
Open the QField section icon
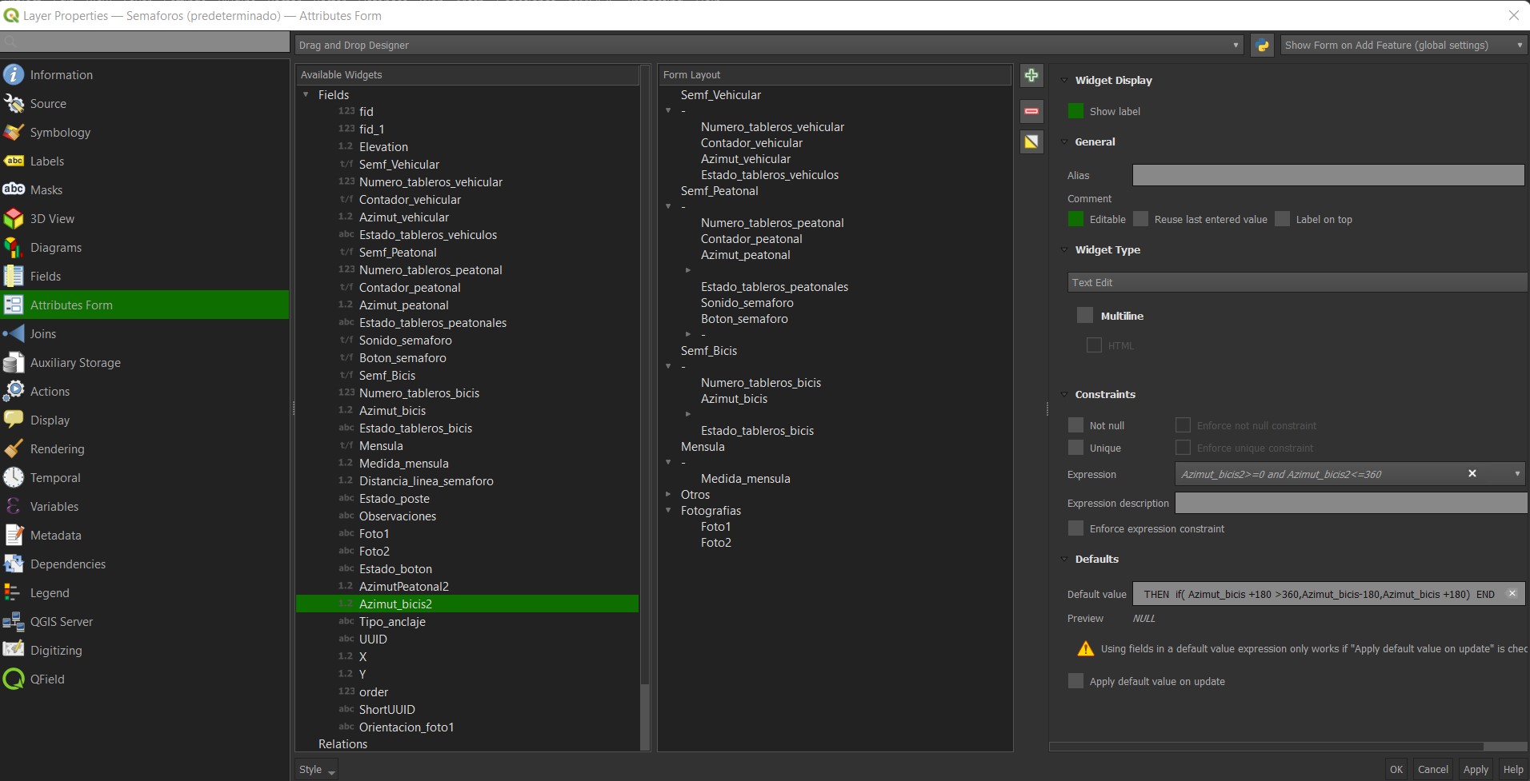(14, 679)
